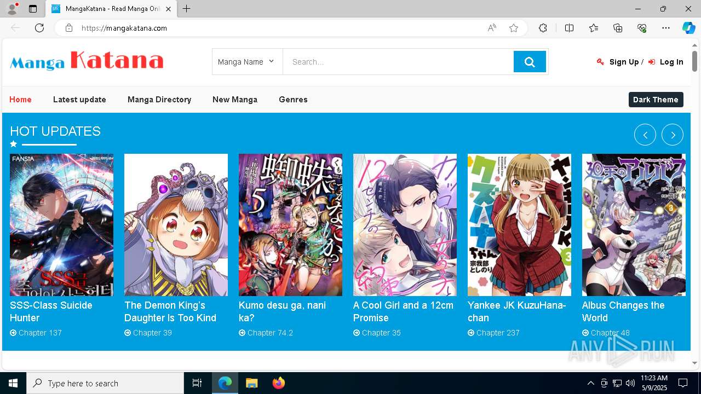Go to Latest update page
This screenshot has height=394, width=701.
pyautogui.click(x=79, y=100)
